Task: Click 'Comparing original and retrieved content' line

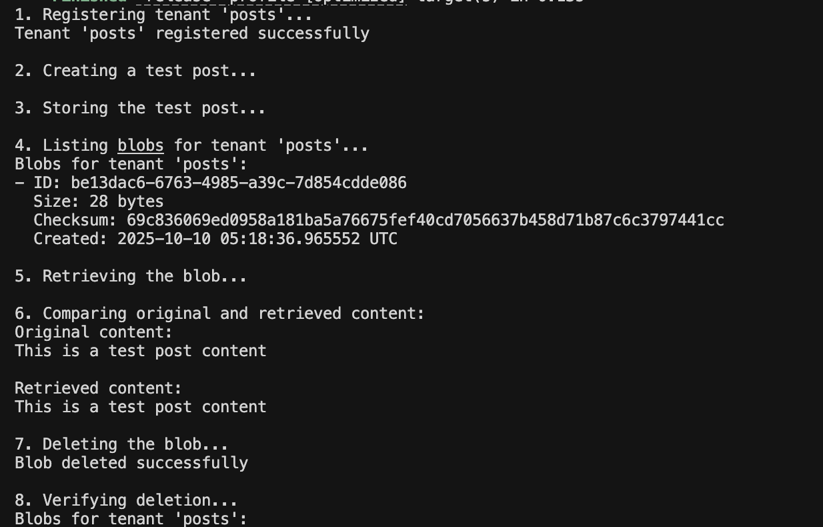Action: click(219, 314)
